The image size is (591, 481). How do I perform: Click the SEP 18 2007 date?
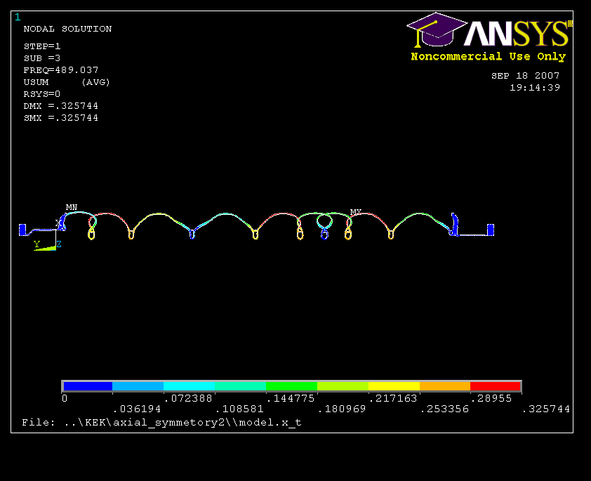point(526,76)
